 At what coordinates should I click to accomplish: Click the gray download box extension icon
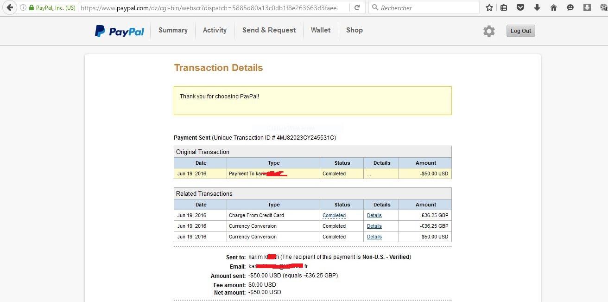tap(587, 7)
